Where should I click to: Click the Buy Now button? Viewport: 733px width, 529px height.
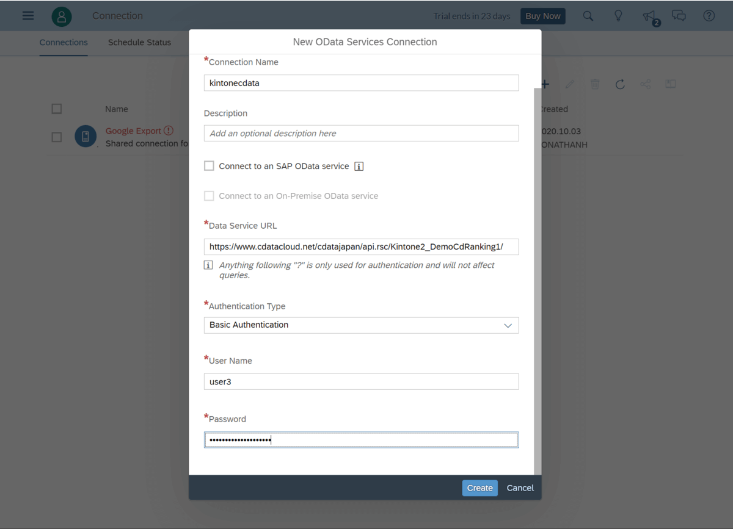click(x=542, y=16)
